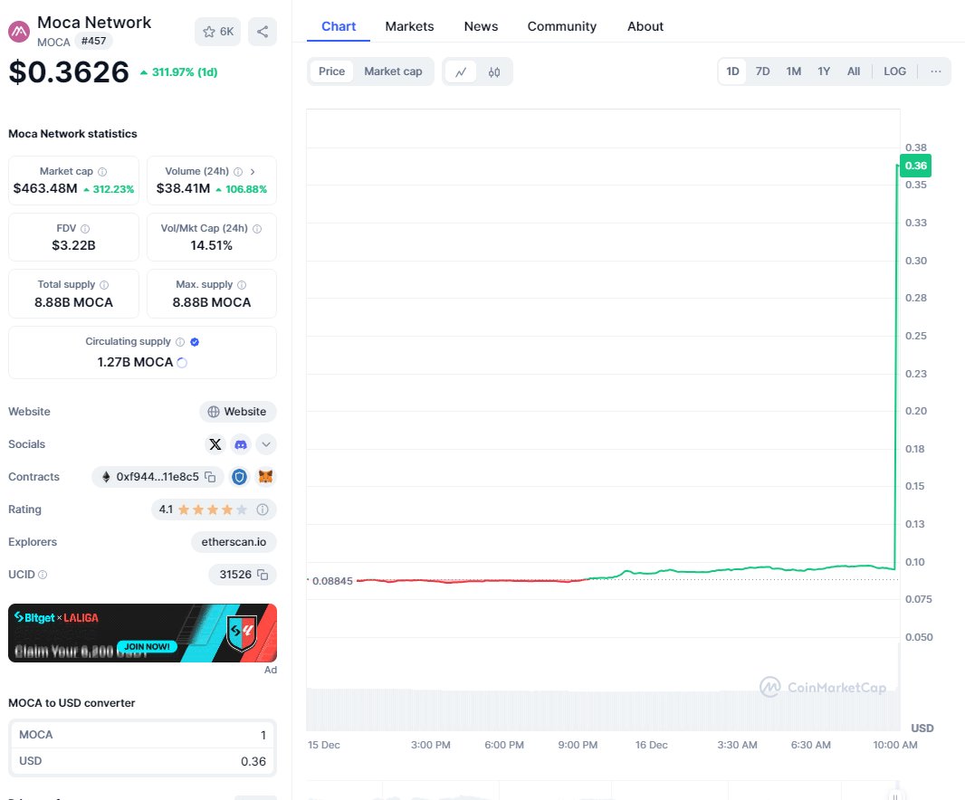Click the #457 rank badge
Screen dimensions: 965x800
point(93,42)
